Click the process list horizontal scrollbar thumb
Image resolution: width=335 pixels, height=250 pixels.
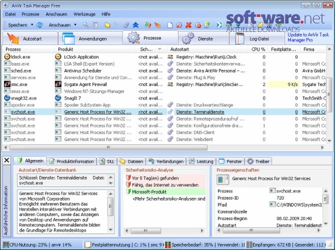coord(108,147)
